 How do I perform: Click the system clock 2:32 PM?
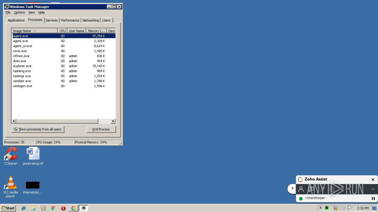pyautogui.click(x=363, y=208)
